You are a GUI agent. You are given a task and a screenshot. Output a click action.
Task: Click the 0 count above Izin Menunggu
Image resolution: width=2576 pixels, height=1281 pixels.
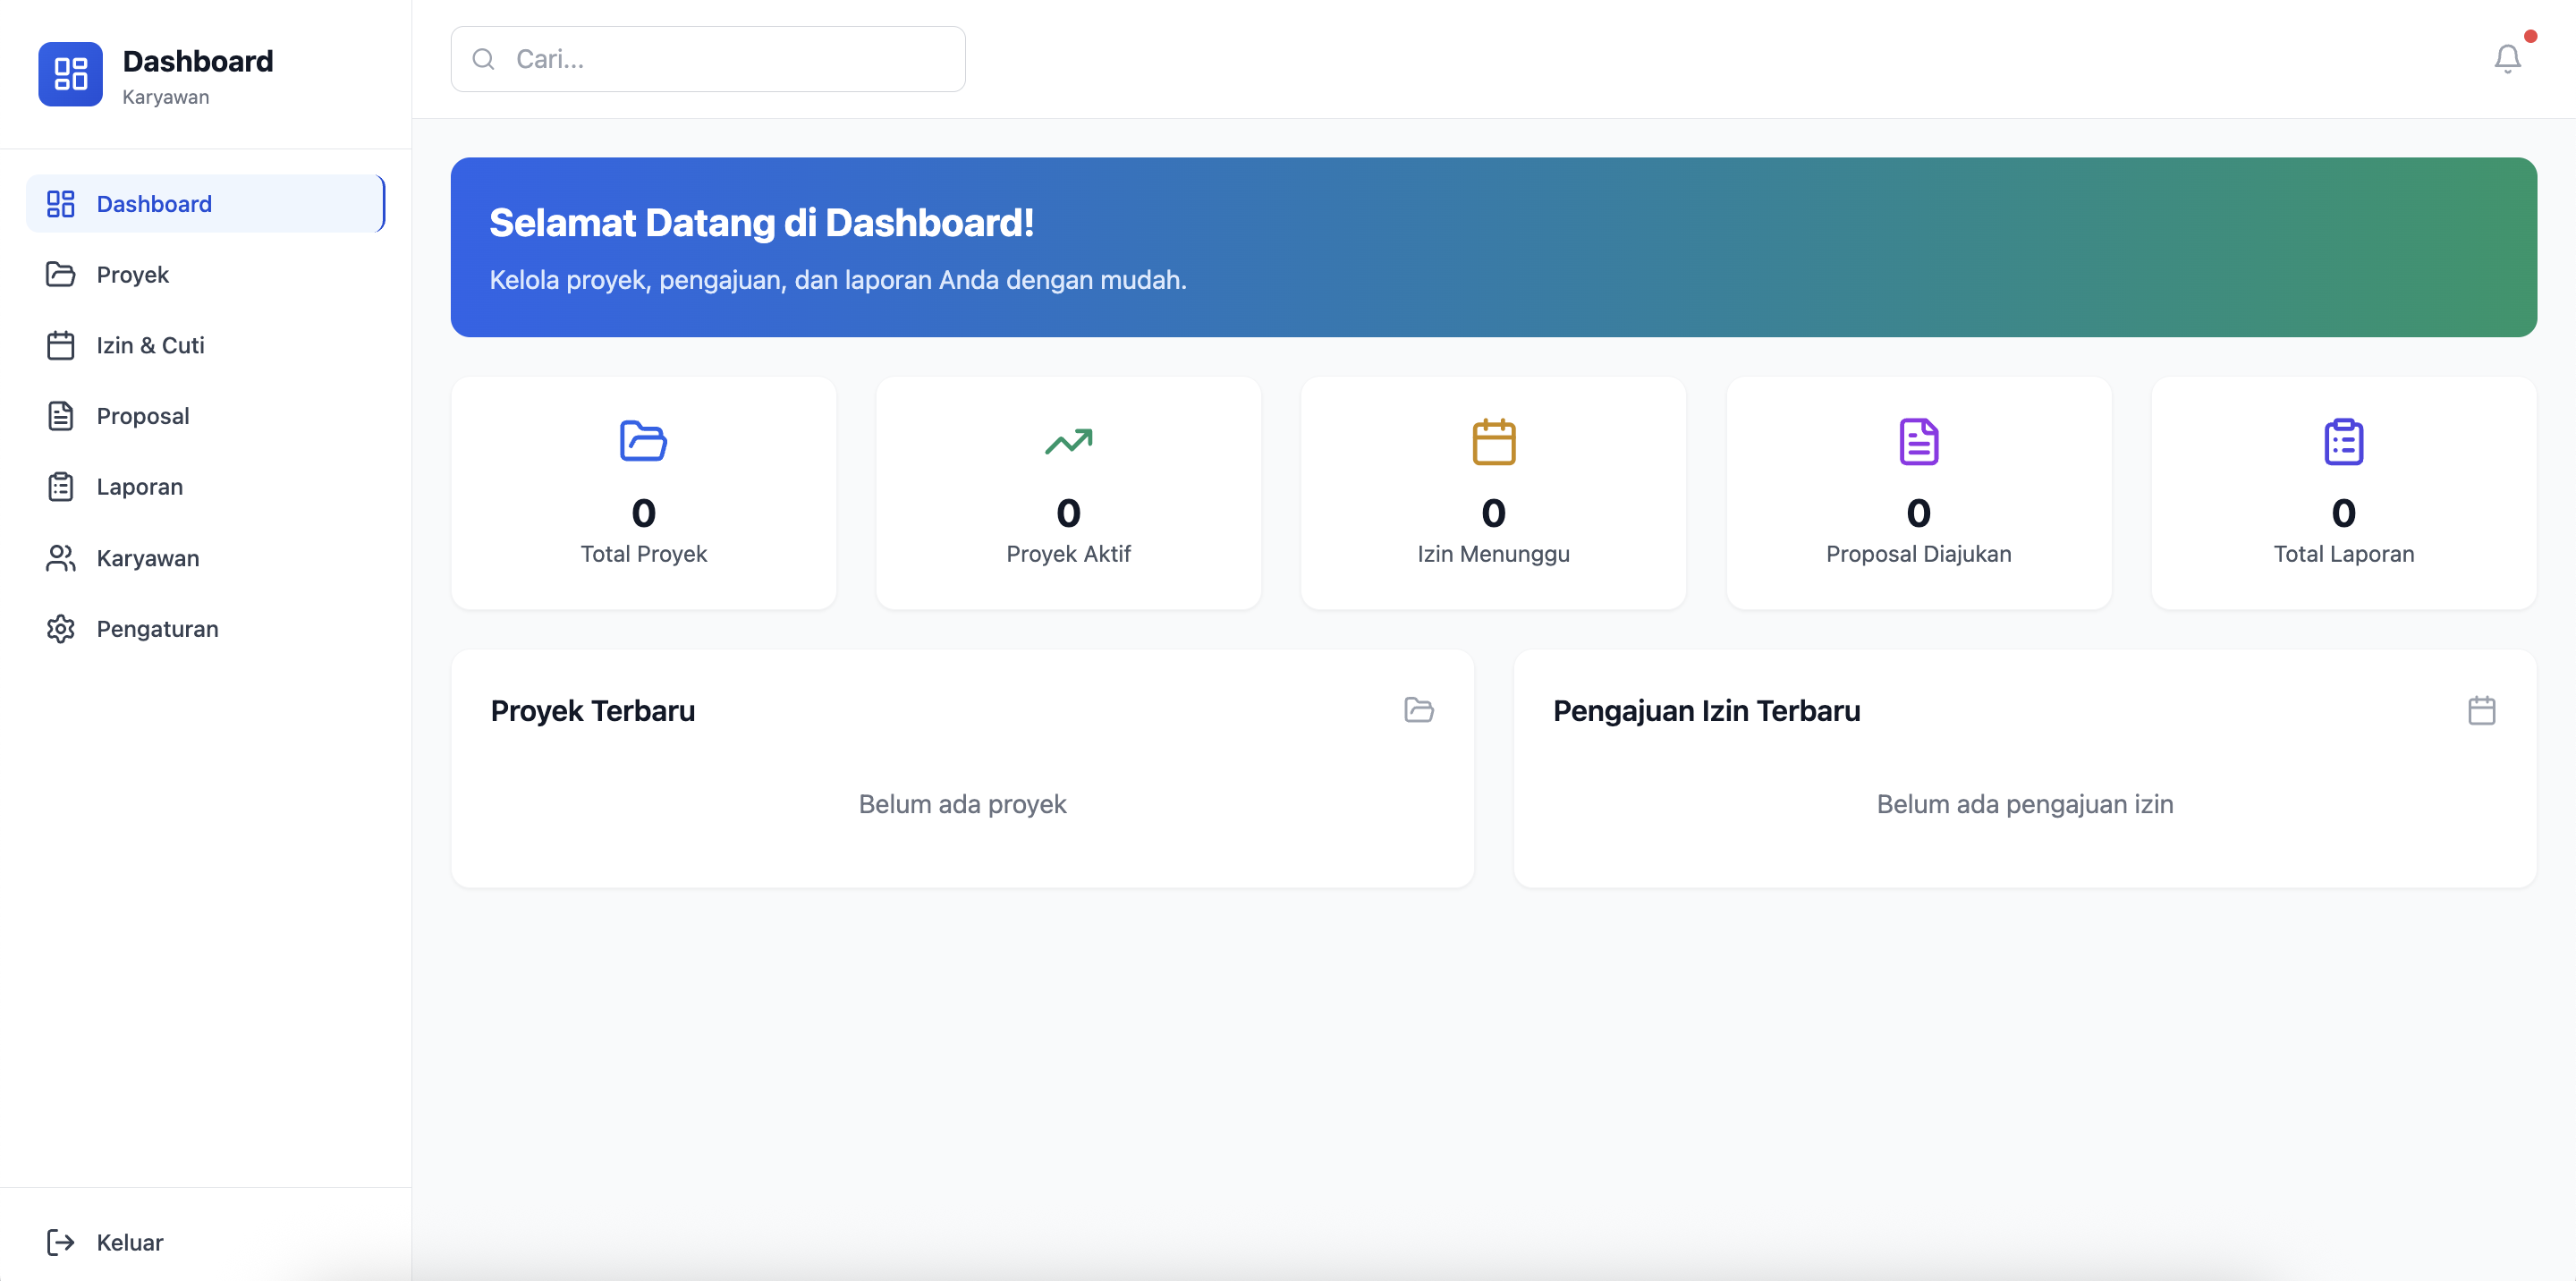(1494, 513)
